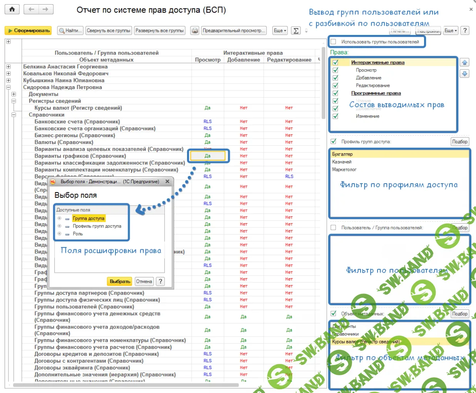
Task: Click the Home icon button
Action: click(12, 9)
